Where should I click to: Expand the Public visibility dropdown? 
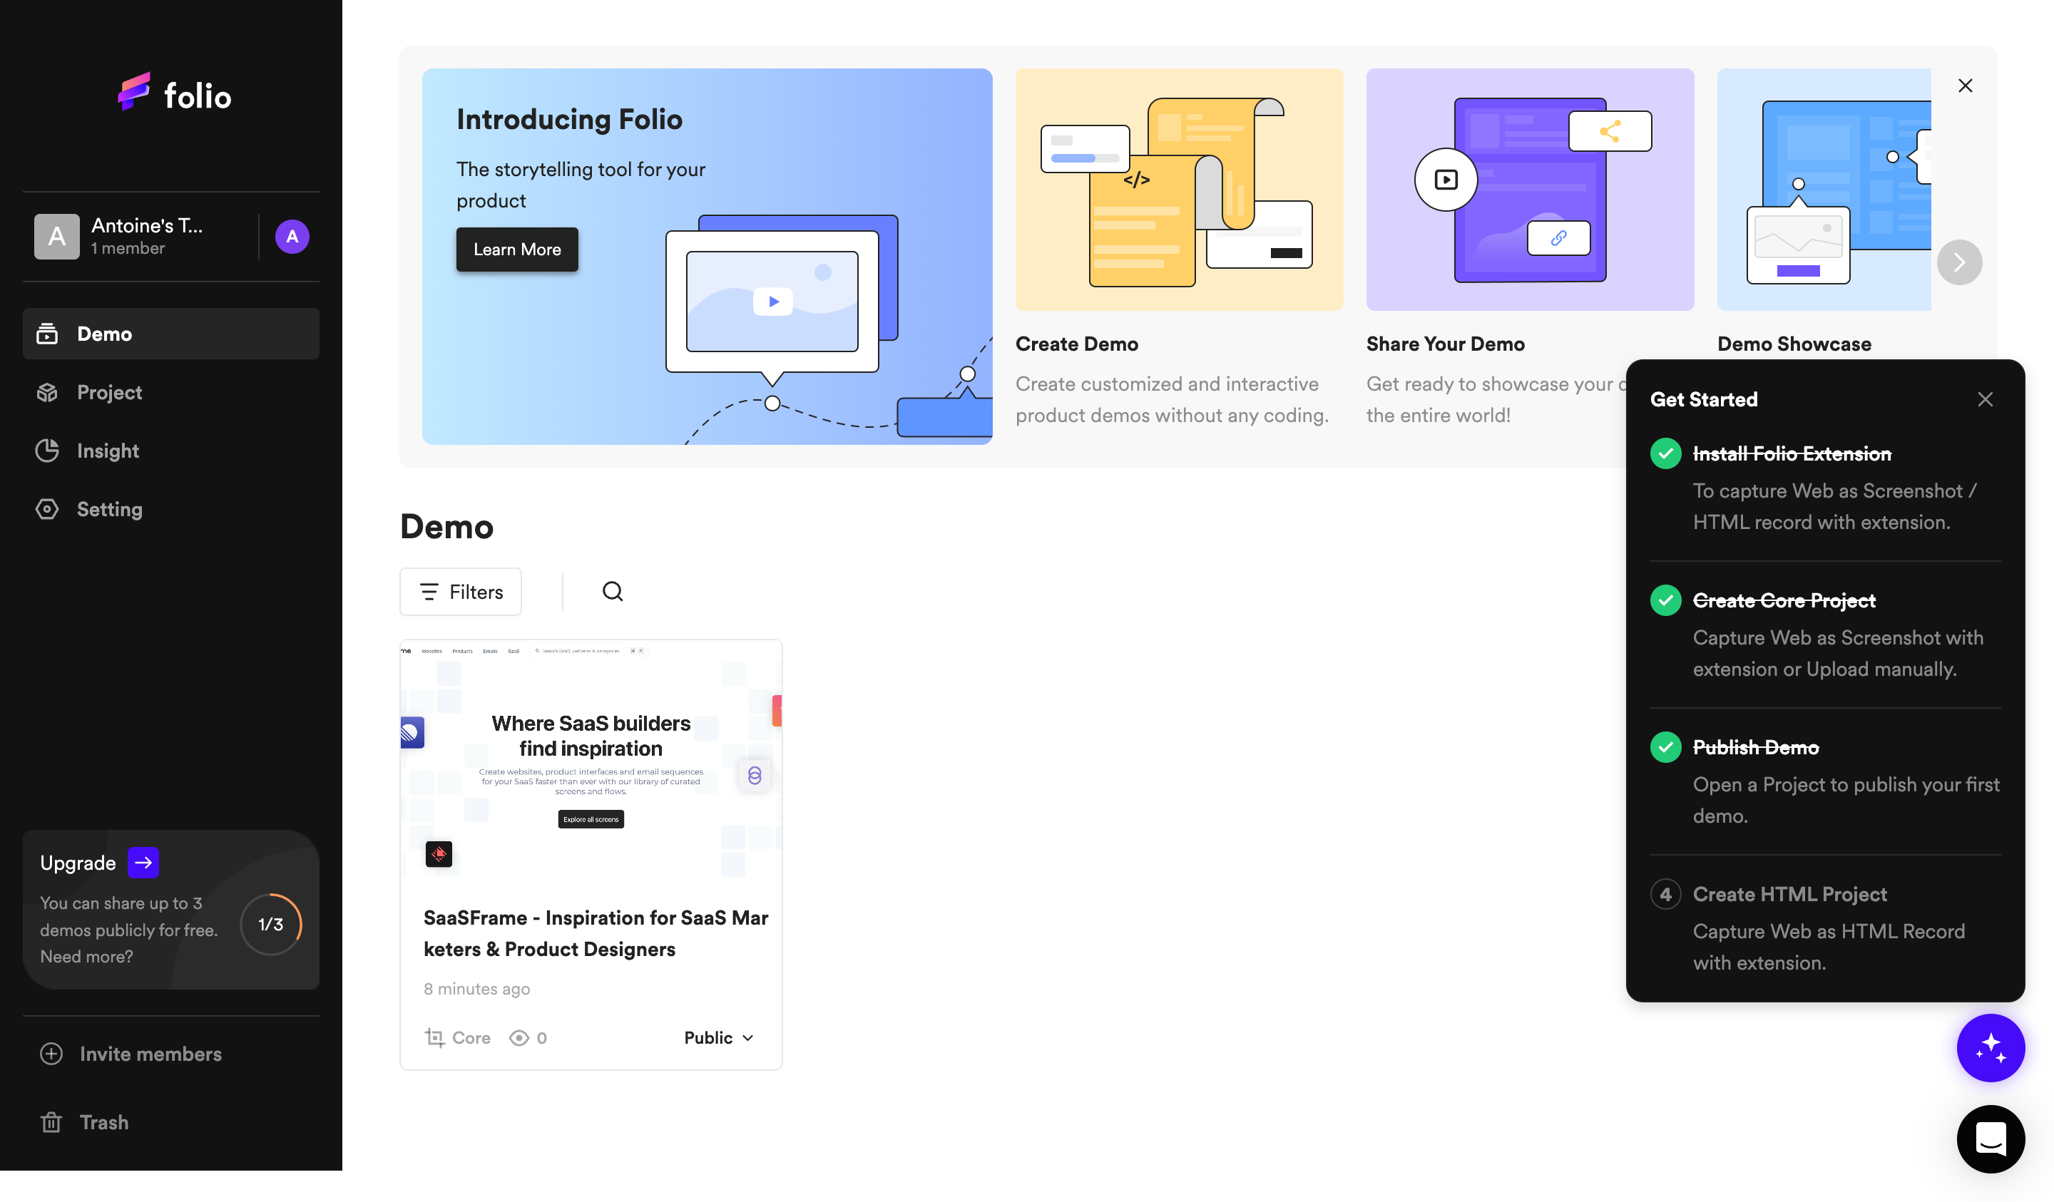(719, 1037)
